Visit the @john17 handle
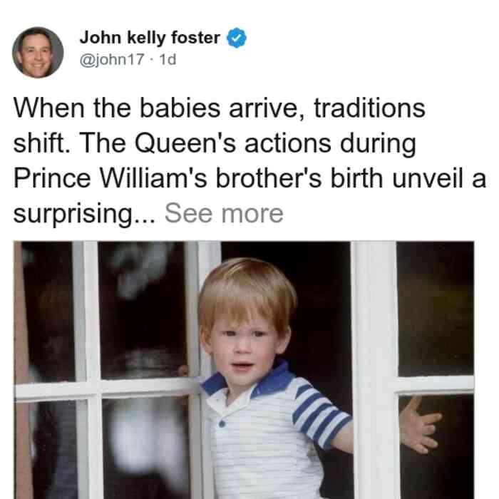The width and height of the screenshot is (499, 499). (112, 60)
